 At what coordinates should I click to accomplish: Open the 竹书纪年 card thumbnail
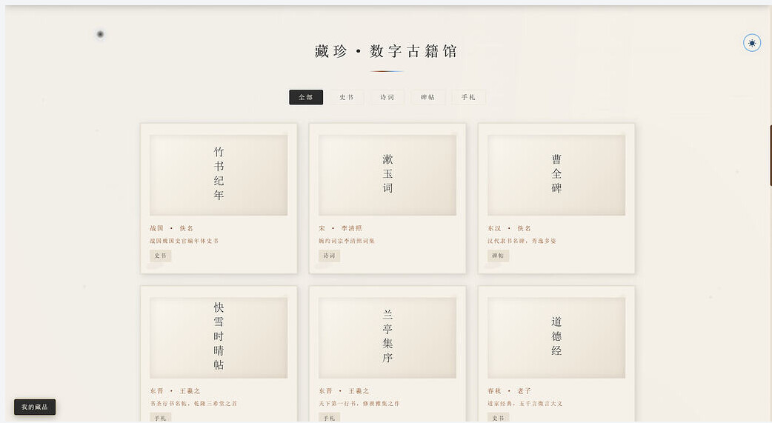219,175
